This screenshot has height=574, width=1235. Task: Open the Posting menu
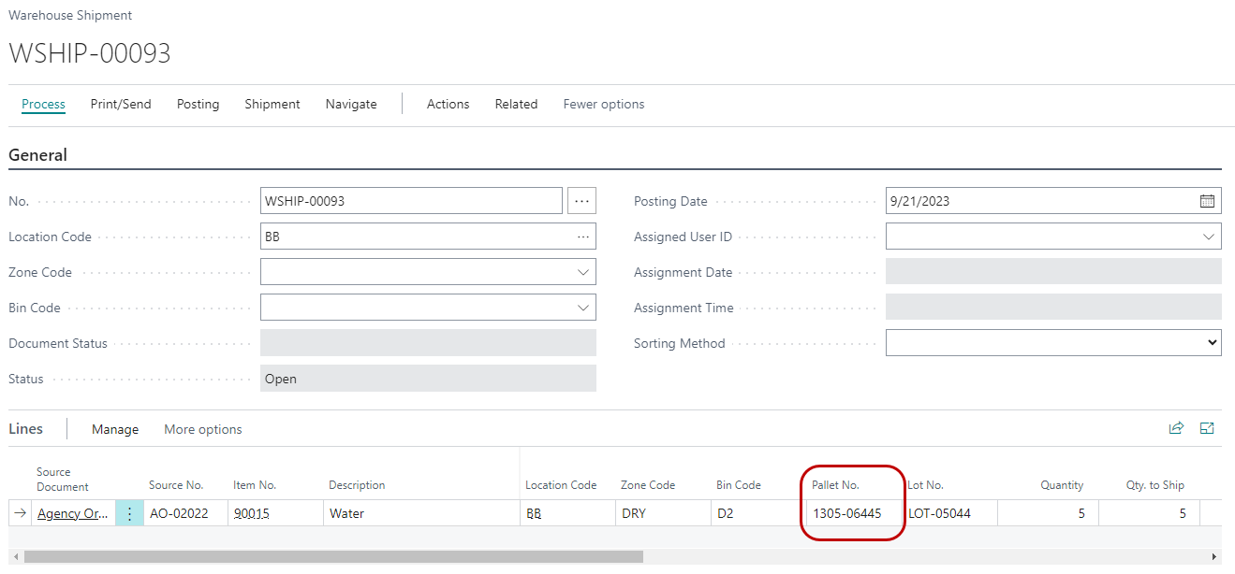[x=198, y=104]
